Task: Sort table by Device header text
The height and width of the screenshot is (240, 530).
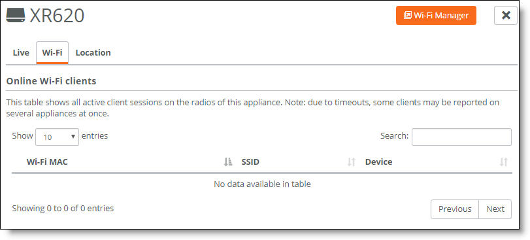Action: (378, 162)
